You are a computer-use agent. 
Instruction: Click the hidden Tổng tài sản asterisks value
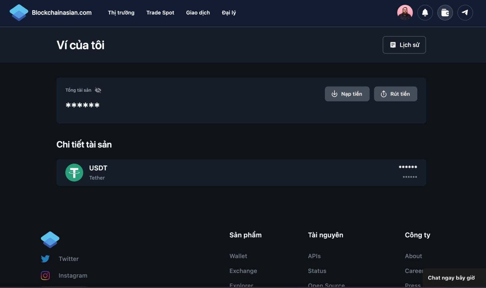83,105
